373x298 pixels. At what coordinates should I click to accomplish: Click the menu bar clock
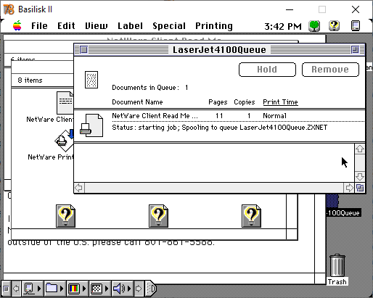pos(283,26)
